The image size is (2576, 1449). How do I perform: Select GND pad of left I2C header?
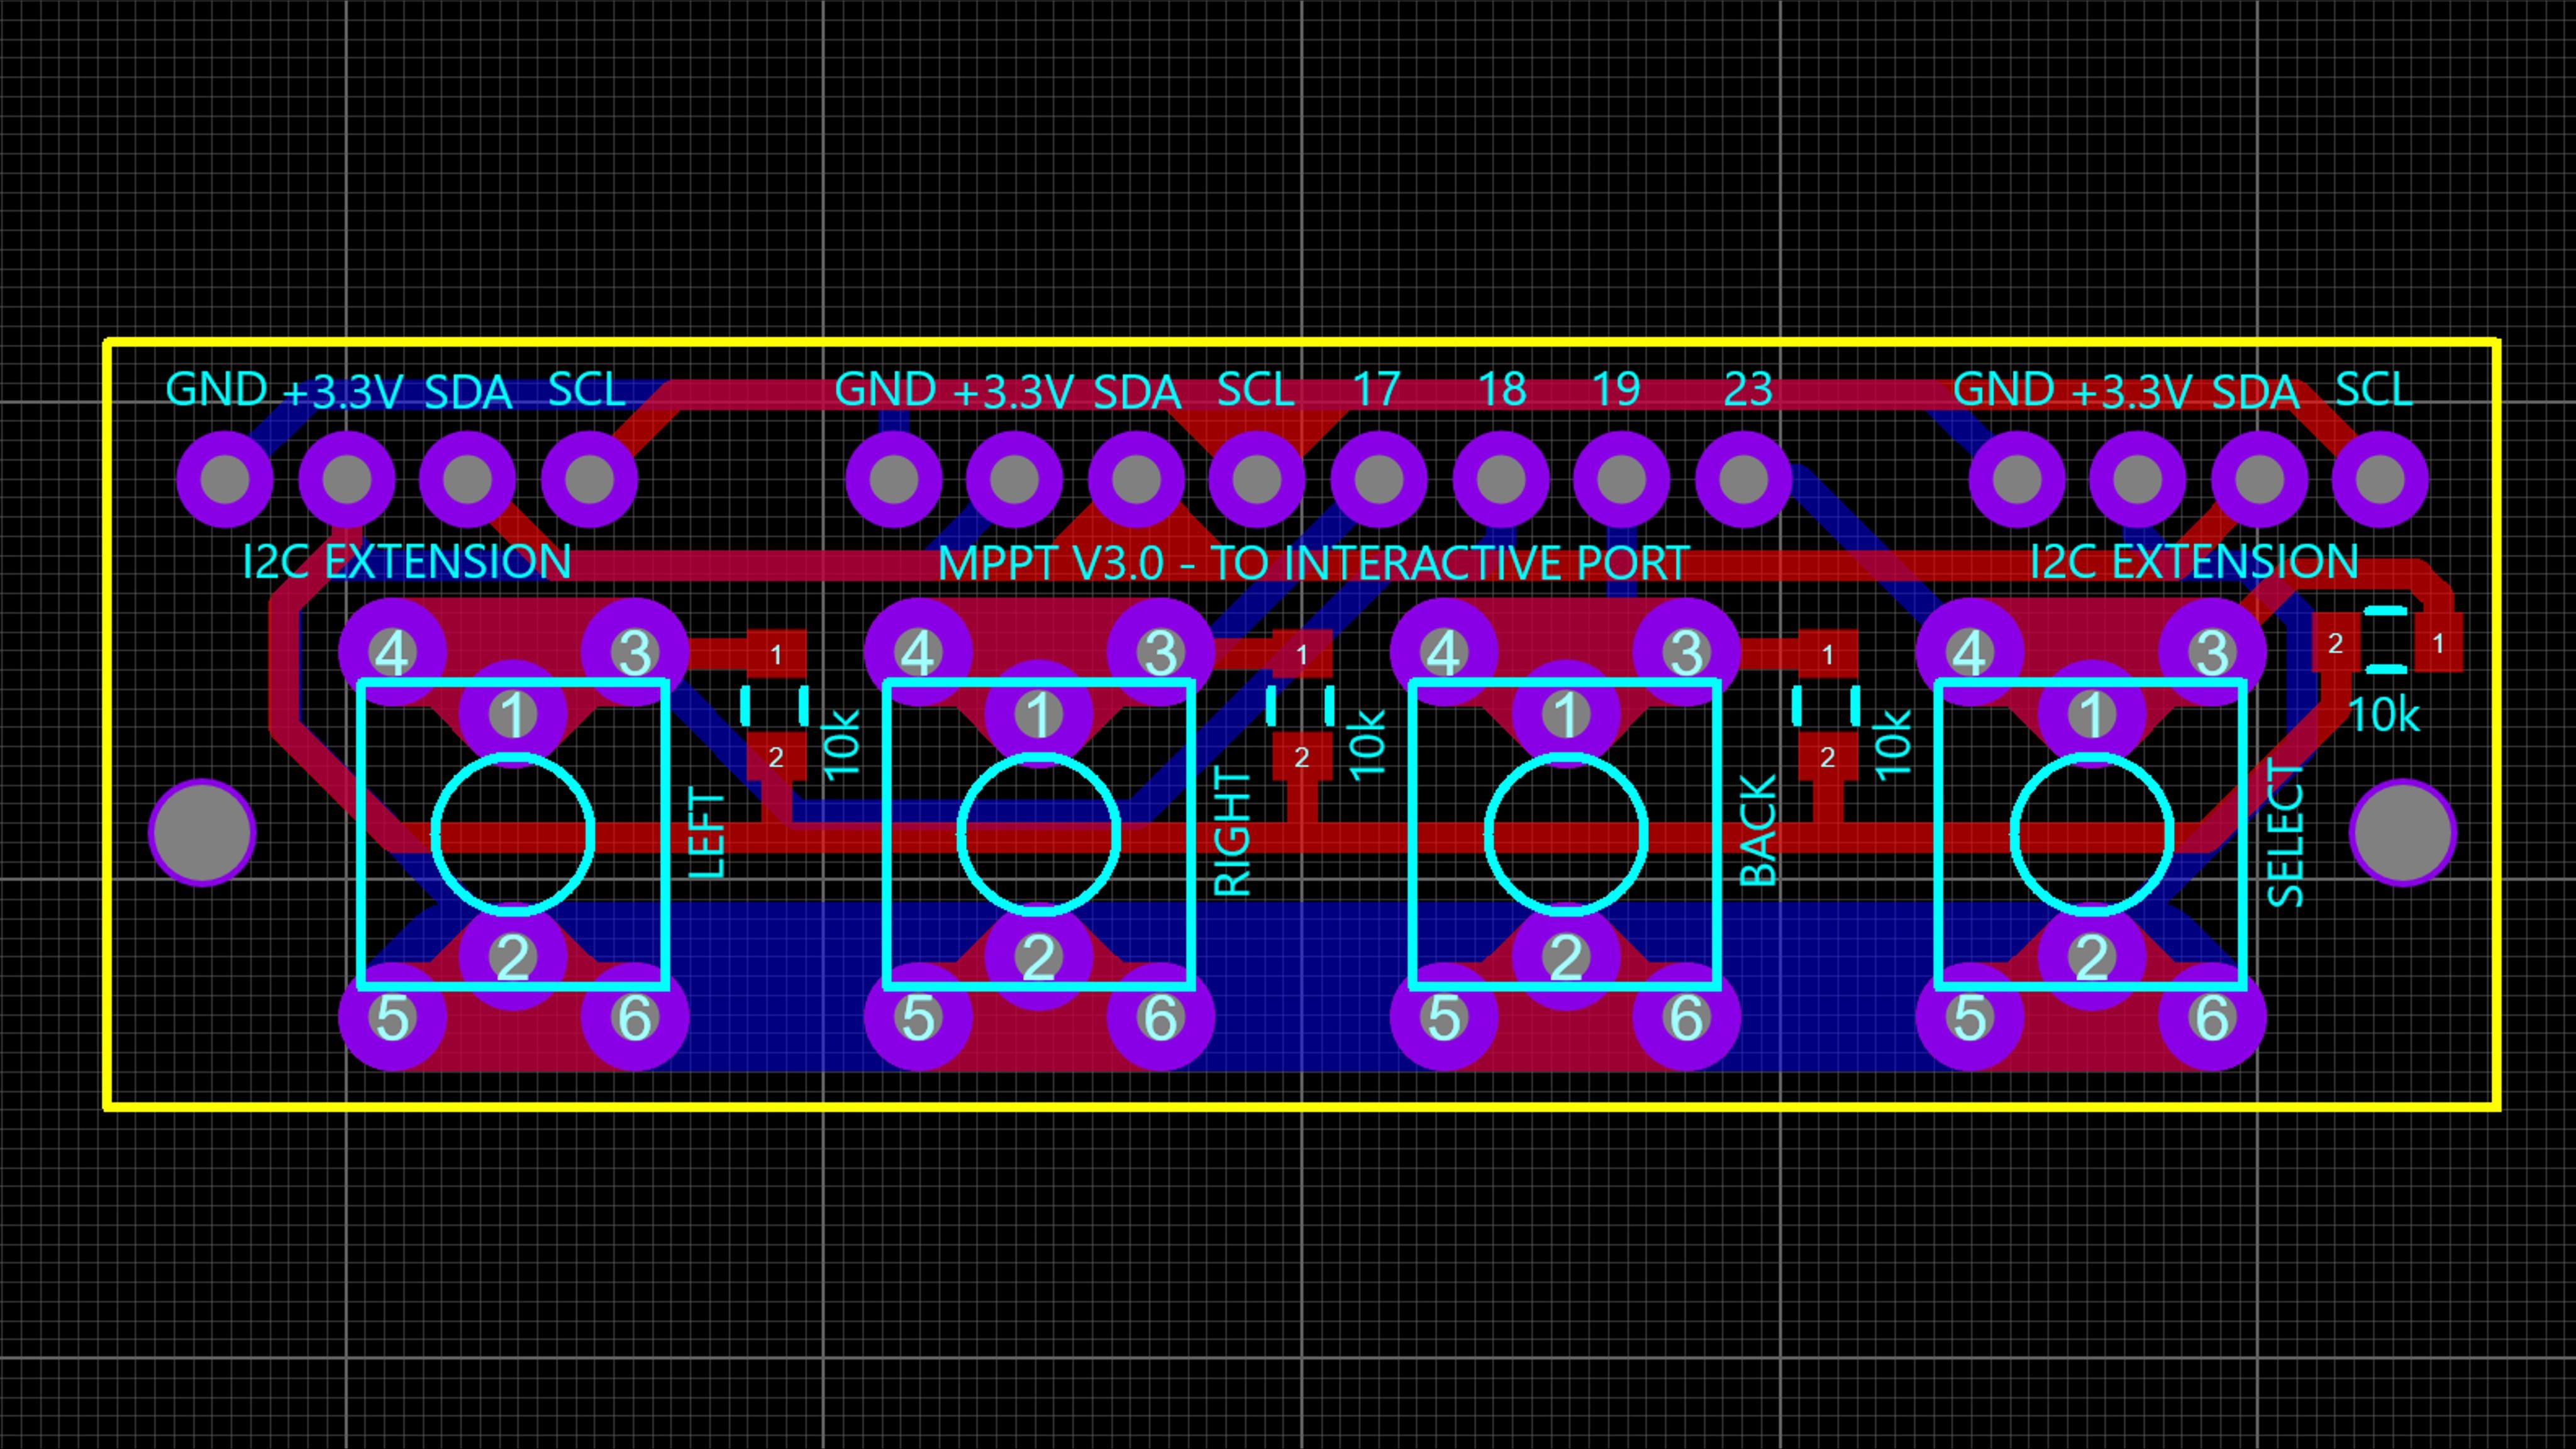click(x=225, y=480)
